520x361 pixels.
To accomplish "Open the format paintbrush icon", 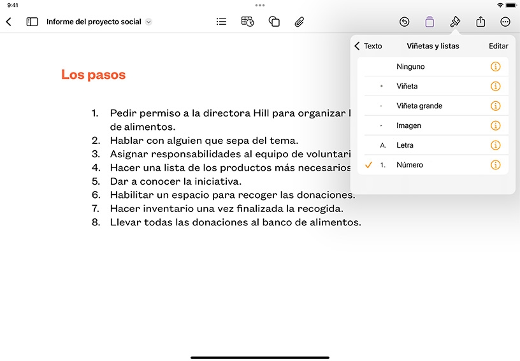I will pos(455,22).
